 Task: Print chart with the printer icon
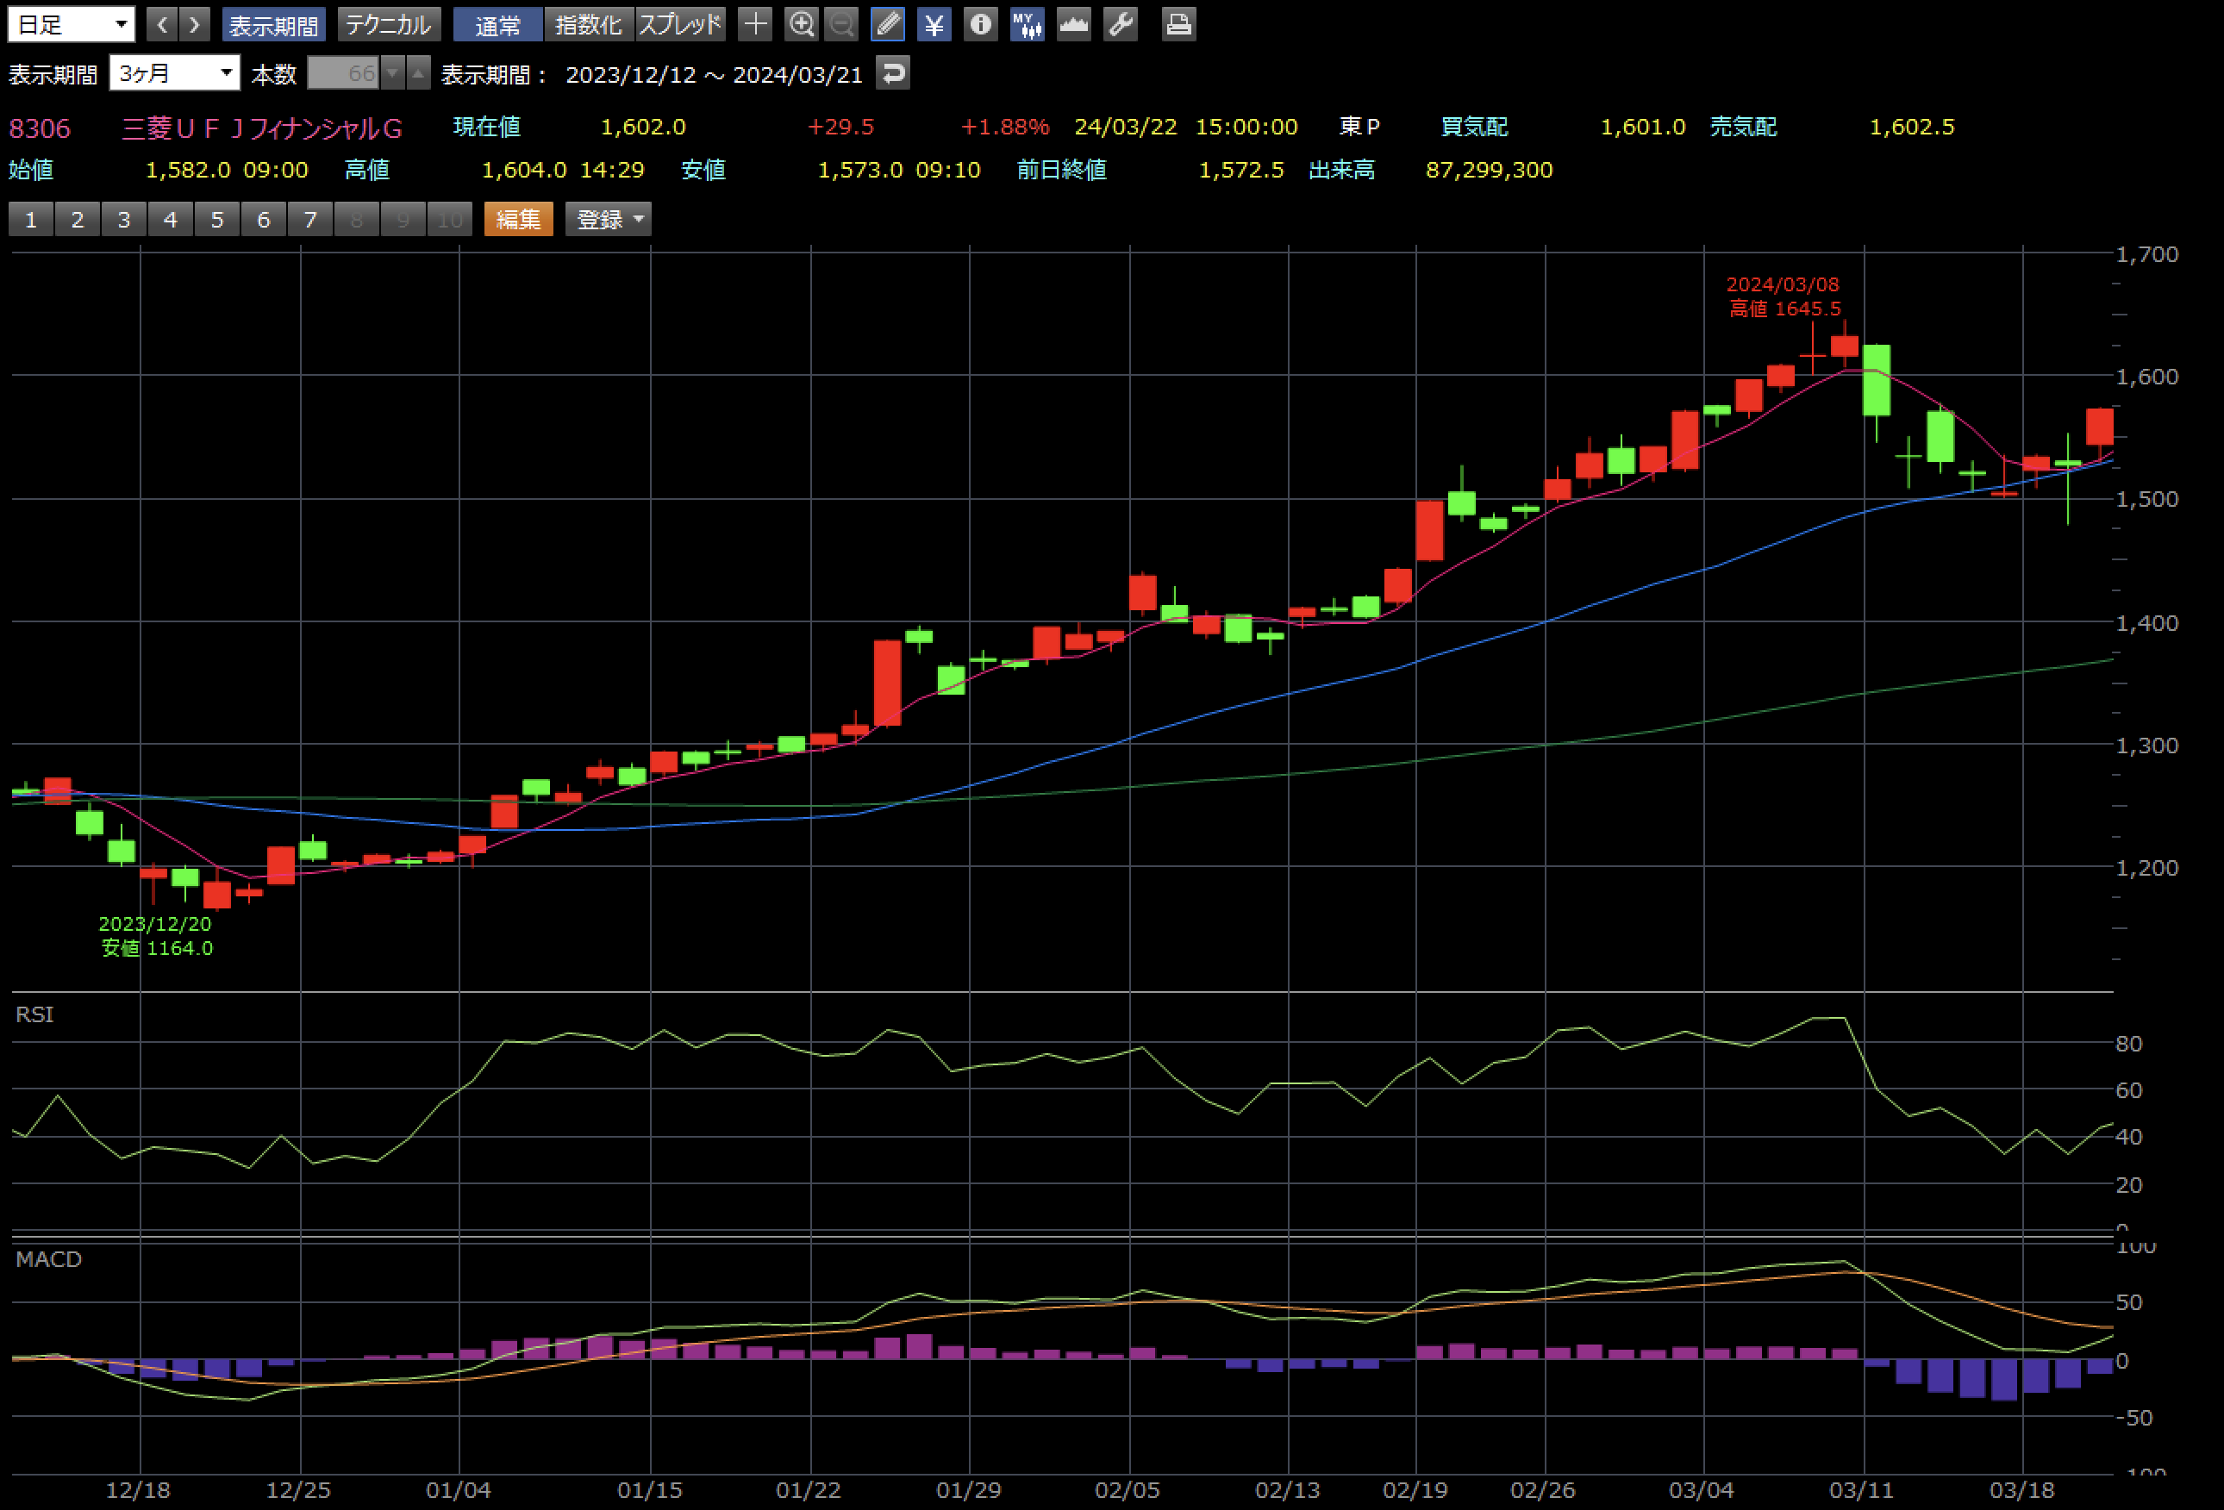coord(1178,24)
